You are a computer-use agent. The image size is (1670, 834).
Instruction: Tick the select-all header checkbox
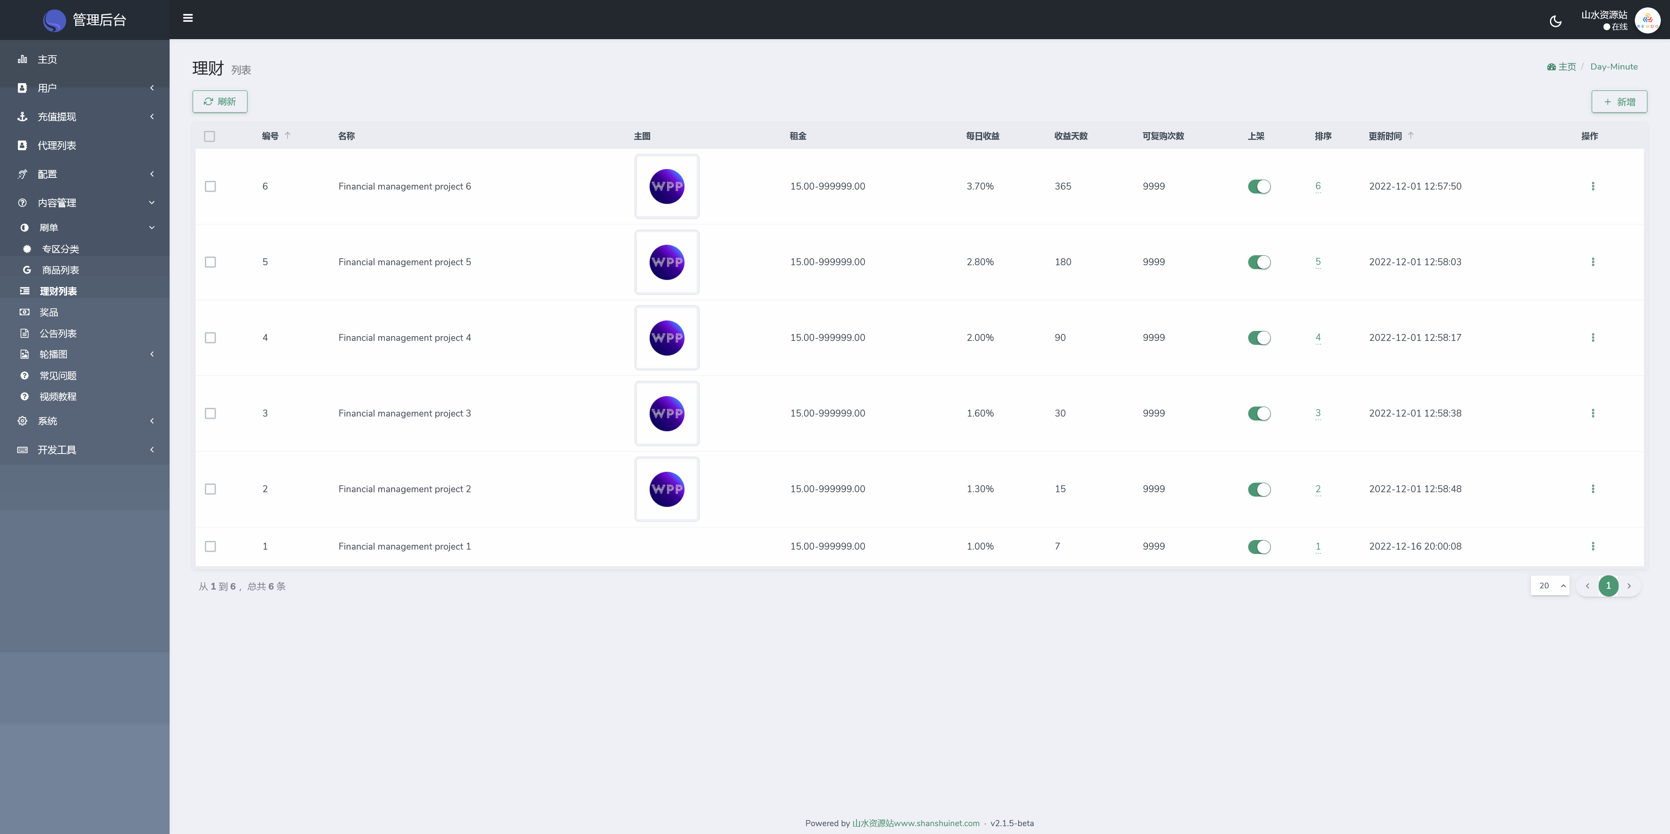click(209, 136)
